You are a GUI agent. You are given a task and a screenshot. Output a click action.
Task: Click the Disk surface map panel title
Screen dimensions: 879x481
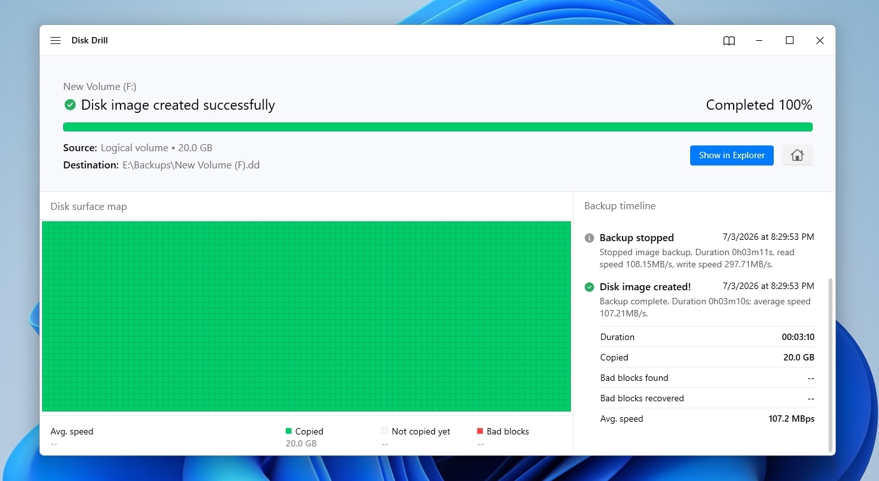(89, 206)
